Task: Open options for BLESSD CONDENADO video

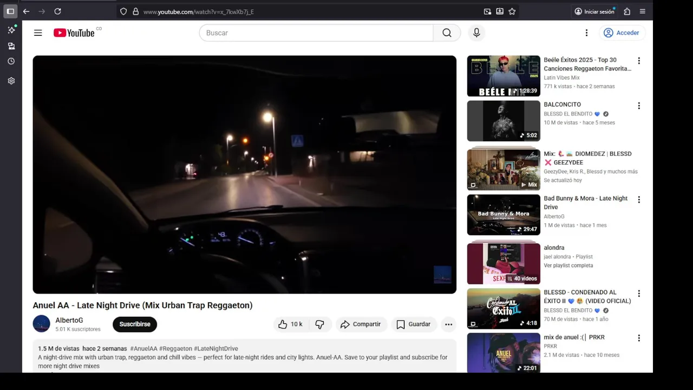Action: [639, 293]
